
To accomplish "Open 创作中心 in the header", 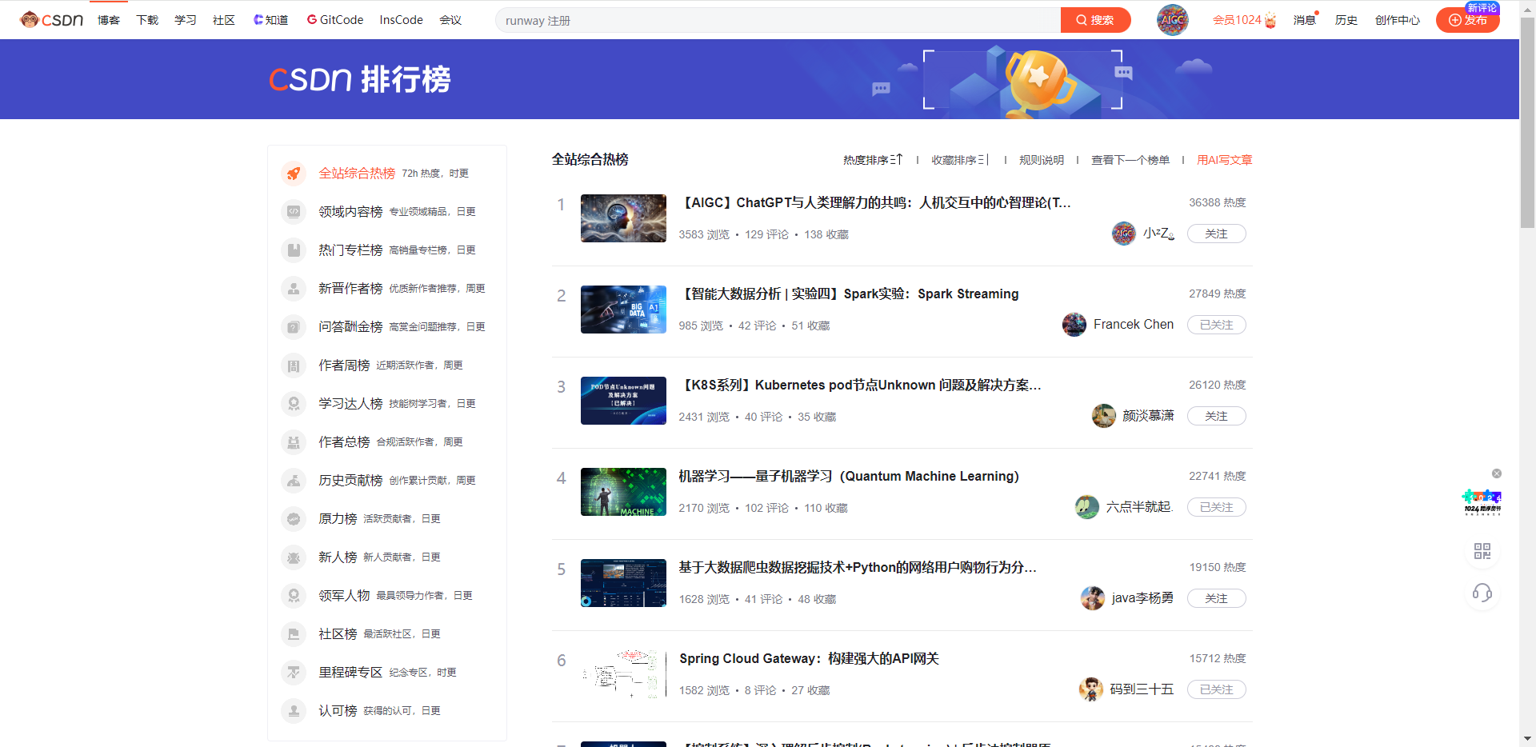I will point(1398,20).
